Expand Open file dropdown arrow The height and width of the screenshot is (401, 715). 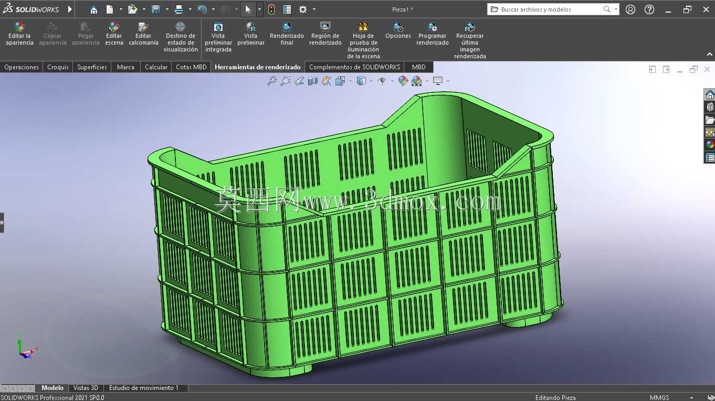click(144, 9)
